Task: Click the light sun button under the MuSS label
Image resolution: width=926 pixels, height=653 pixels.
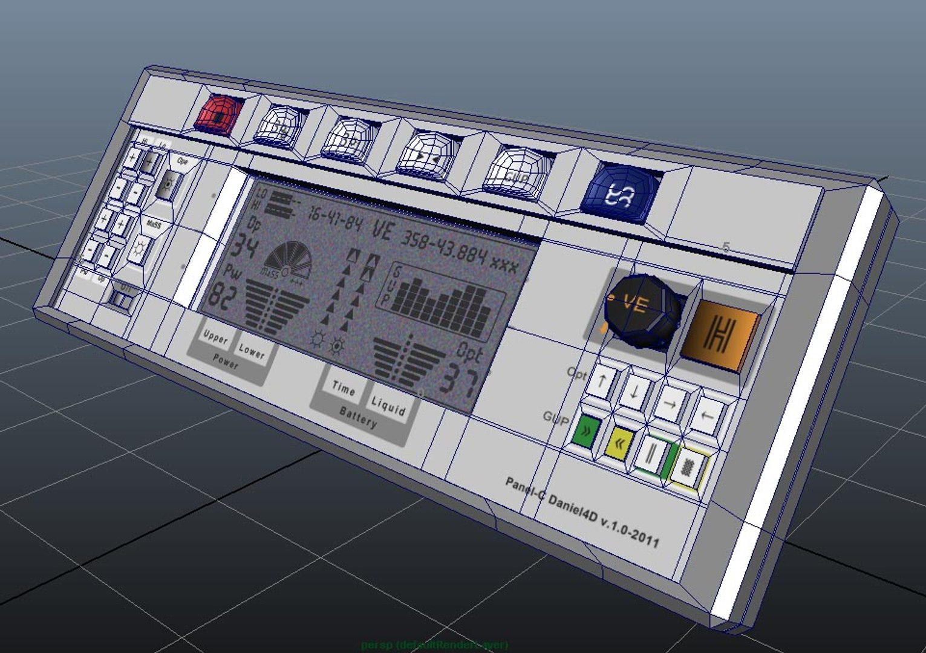Action: coord(140,248)
